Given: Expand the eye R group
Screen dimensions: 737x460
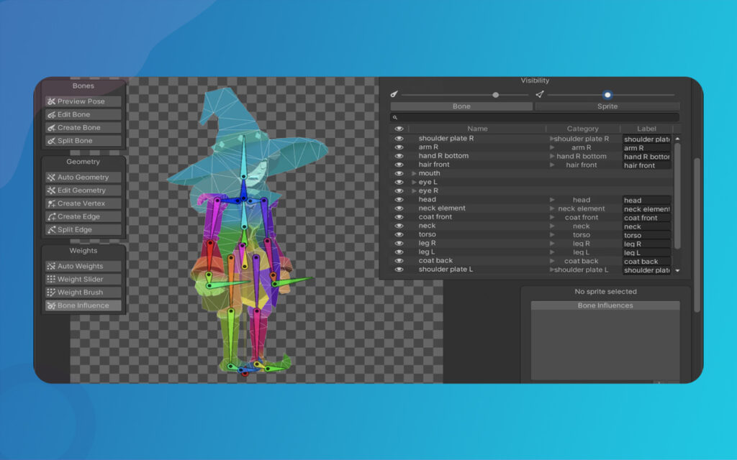Looking at the screenshot, I should coord(414,191).
